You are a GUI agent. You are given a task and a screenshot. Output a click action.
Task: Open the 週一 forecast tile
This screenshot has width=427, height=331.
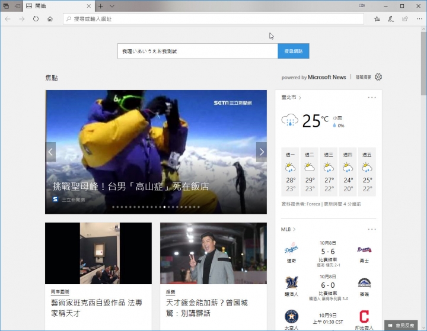tap(290, 172)
